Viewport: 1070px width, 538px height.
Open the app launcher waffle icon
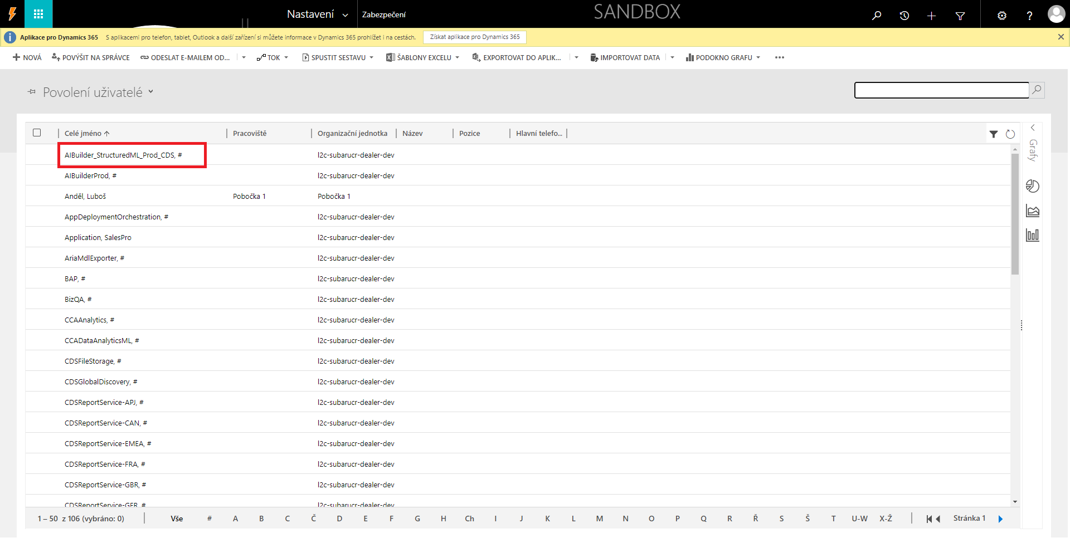click(x=38, y=14)
